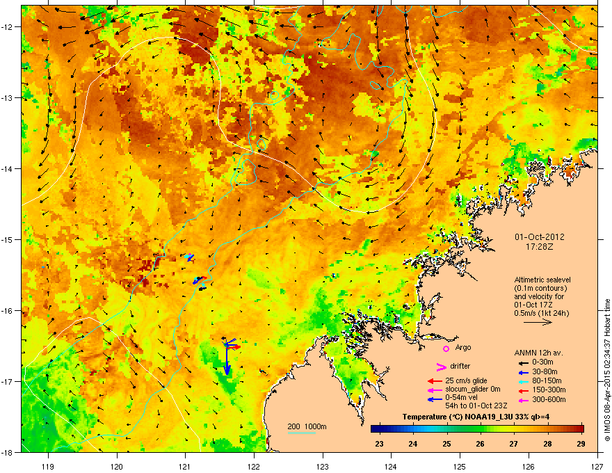Click the dark red end of the temperature colorbar
The image size is (612, 473).
[581, 428]
